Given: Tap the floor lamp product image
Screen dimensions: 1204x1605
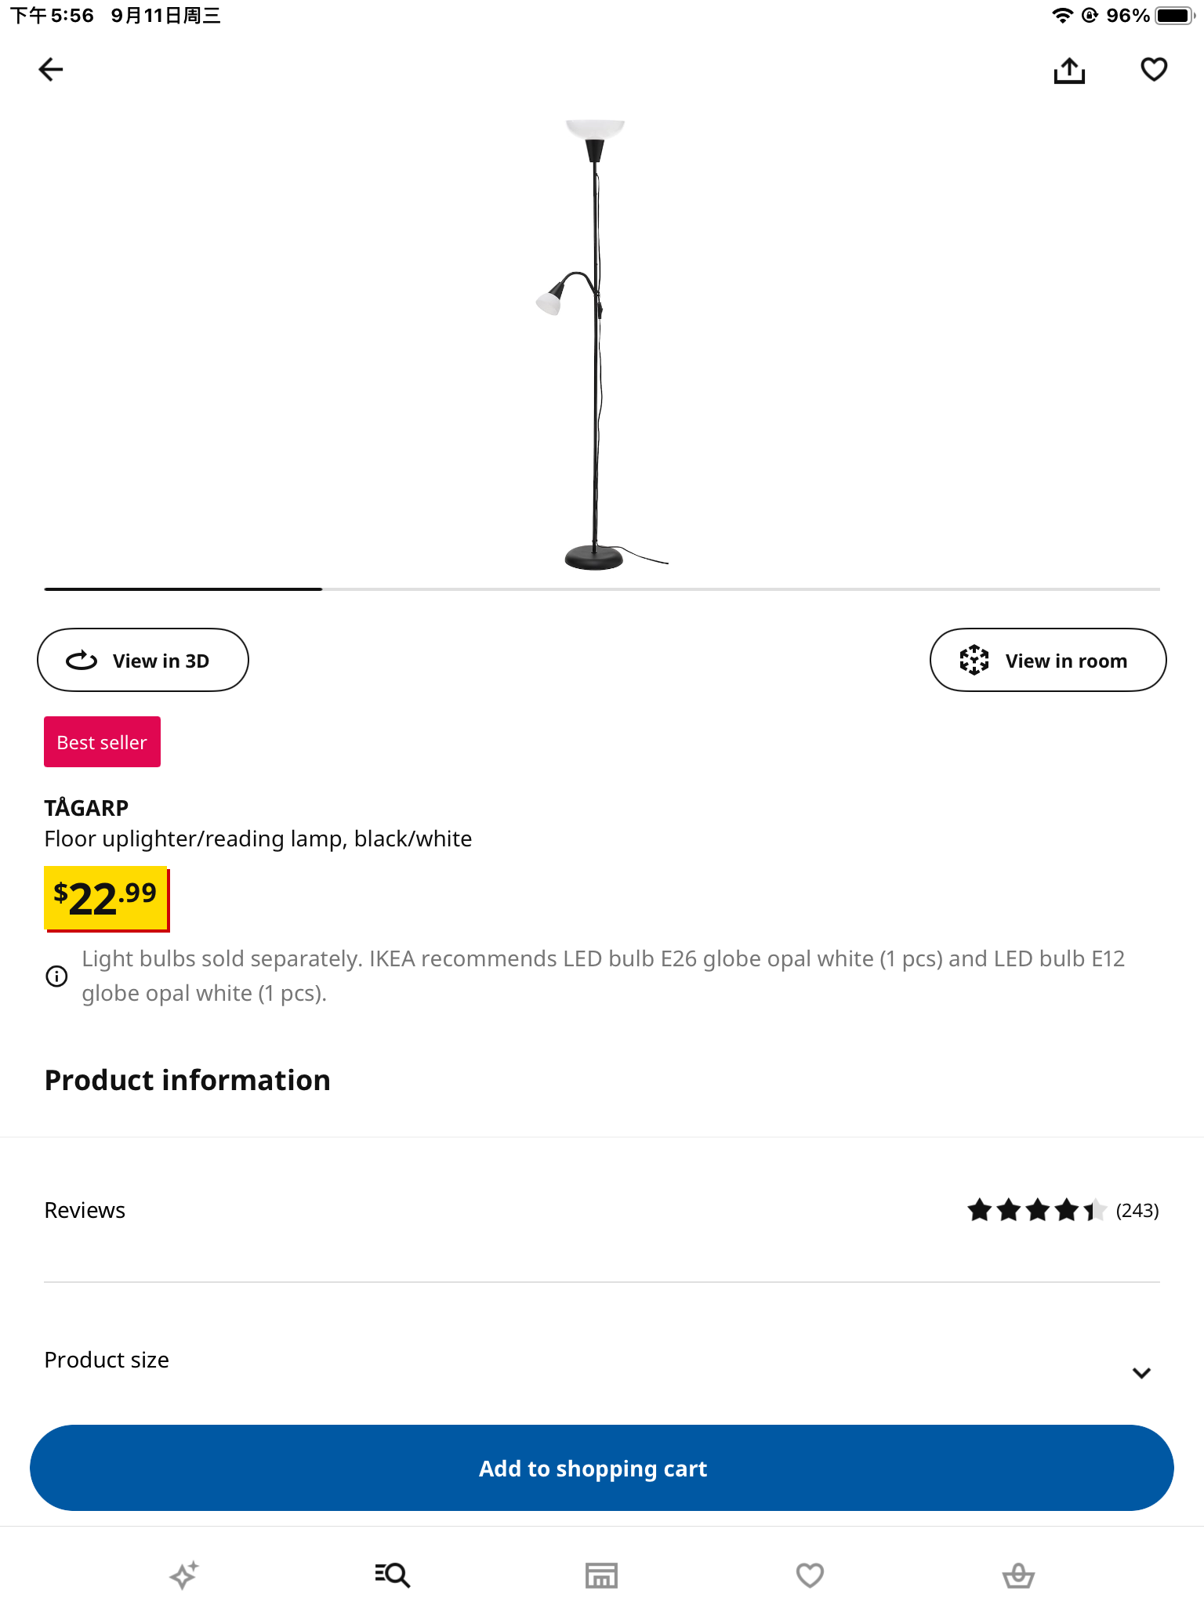Looking at the screenshot, I should pos(596,345).
